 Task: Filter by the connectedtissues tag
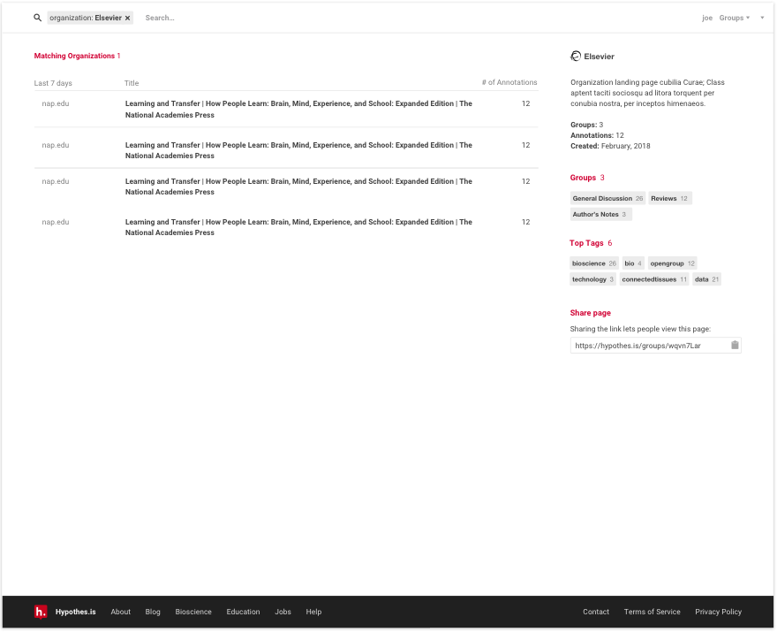[654, 279]
